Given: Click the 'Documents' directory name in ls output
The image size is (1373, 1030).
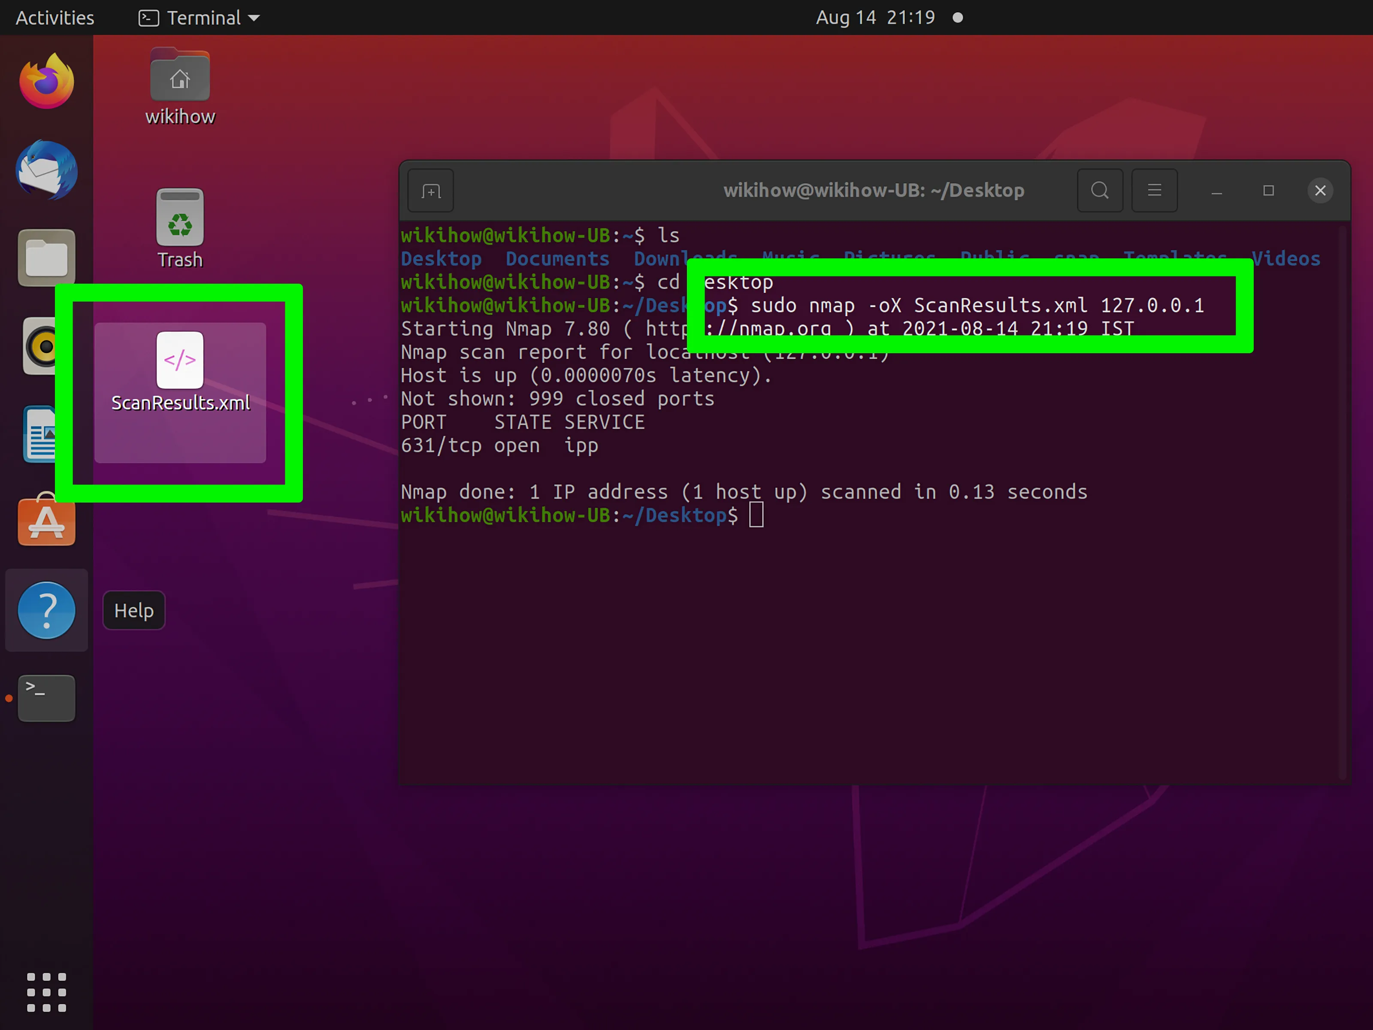Looking at the screenshot, I should [x=557, y=259].
